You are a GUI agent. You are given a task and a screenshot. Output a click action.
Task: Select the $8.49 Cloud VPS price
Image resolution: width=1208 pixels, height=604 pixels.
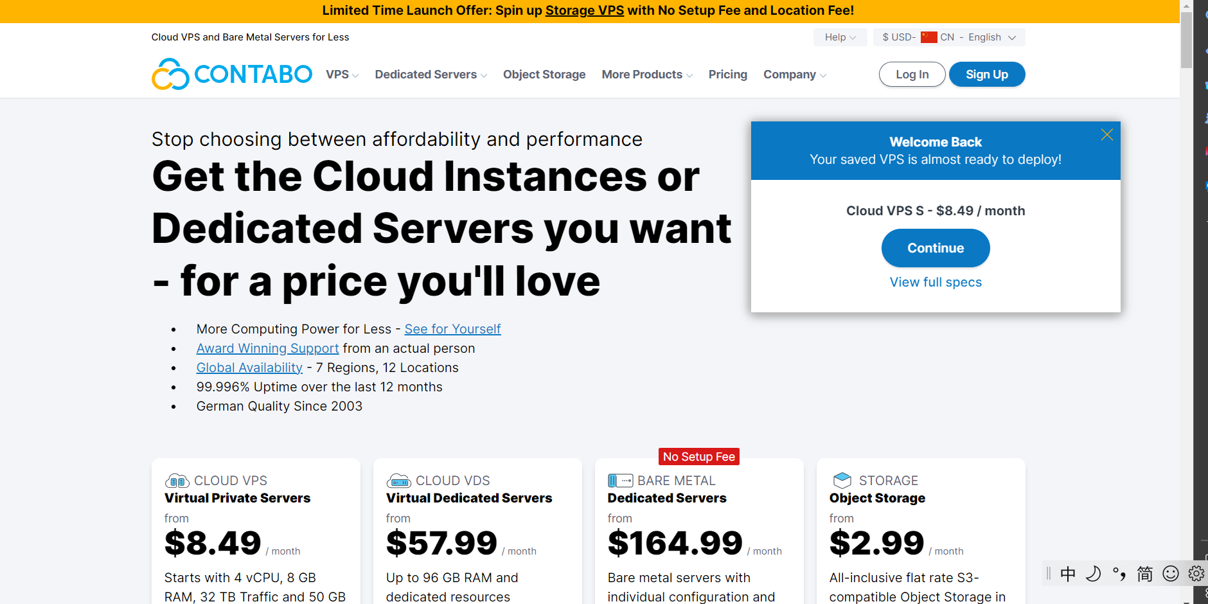pos(213,543)
